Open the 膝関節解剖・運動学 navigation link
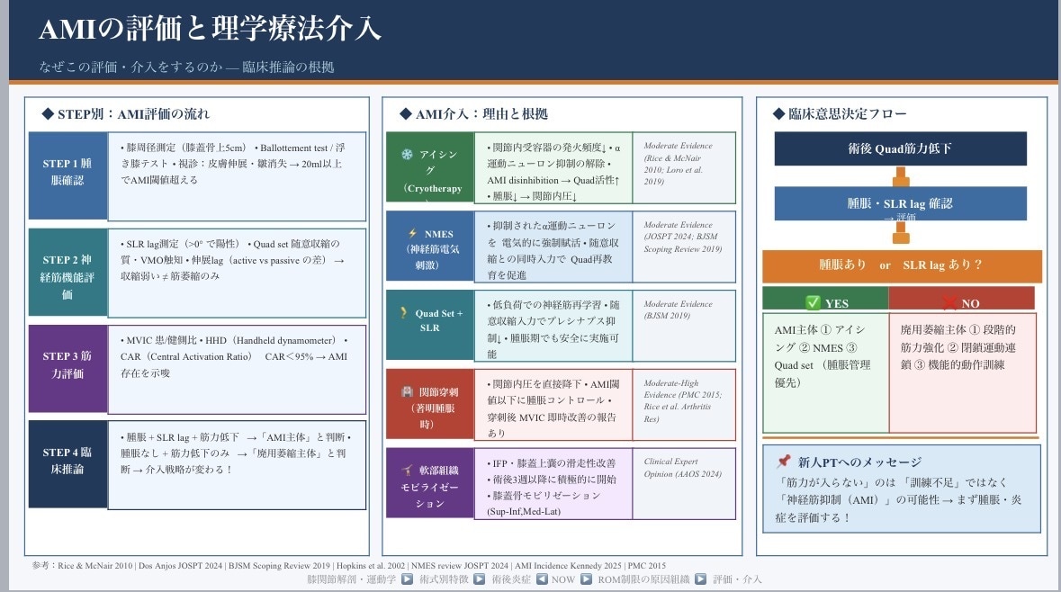 [351, 579]
